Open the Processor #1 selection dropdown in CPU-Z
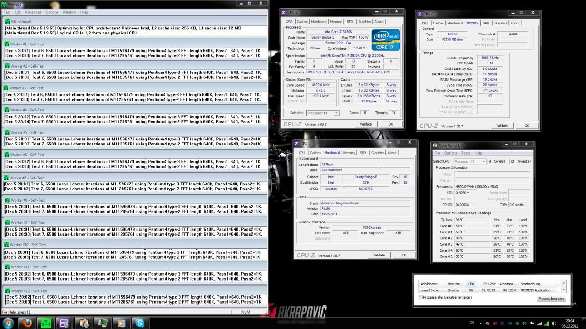 point(323,113)
